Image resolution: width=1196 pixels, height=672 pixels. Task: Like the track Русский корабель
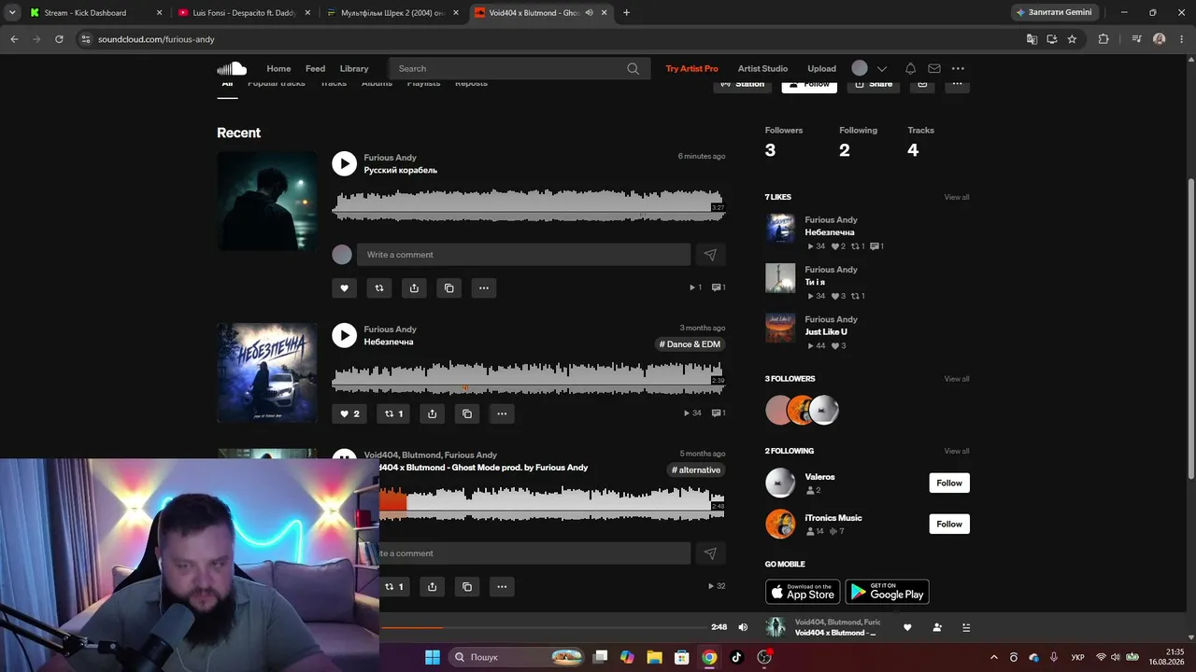(344, 288)
